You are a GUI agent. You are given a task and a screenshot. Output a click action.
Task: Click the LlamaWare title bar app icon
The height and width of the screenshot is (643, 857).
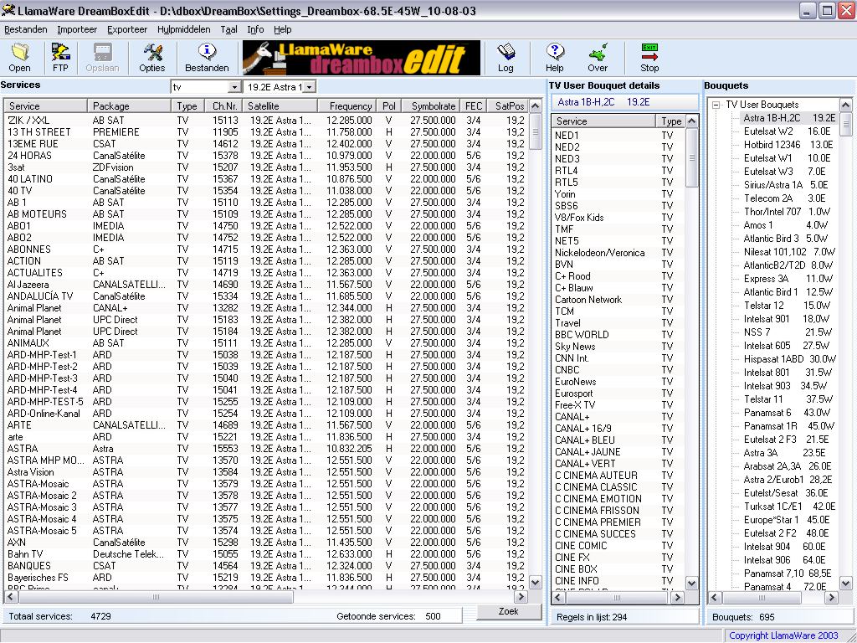coord(8,10)
